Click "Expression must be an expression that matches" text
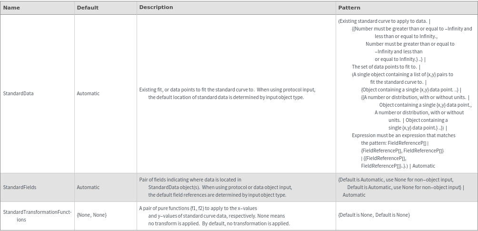Image resolution: width=478 pixels, height=231 pixels. [403, 135]
